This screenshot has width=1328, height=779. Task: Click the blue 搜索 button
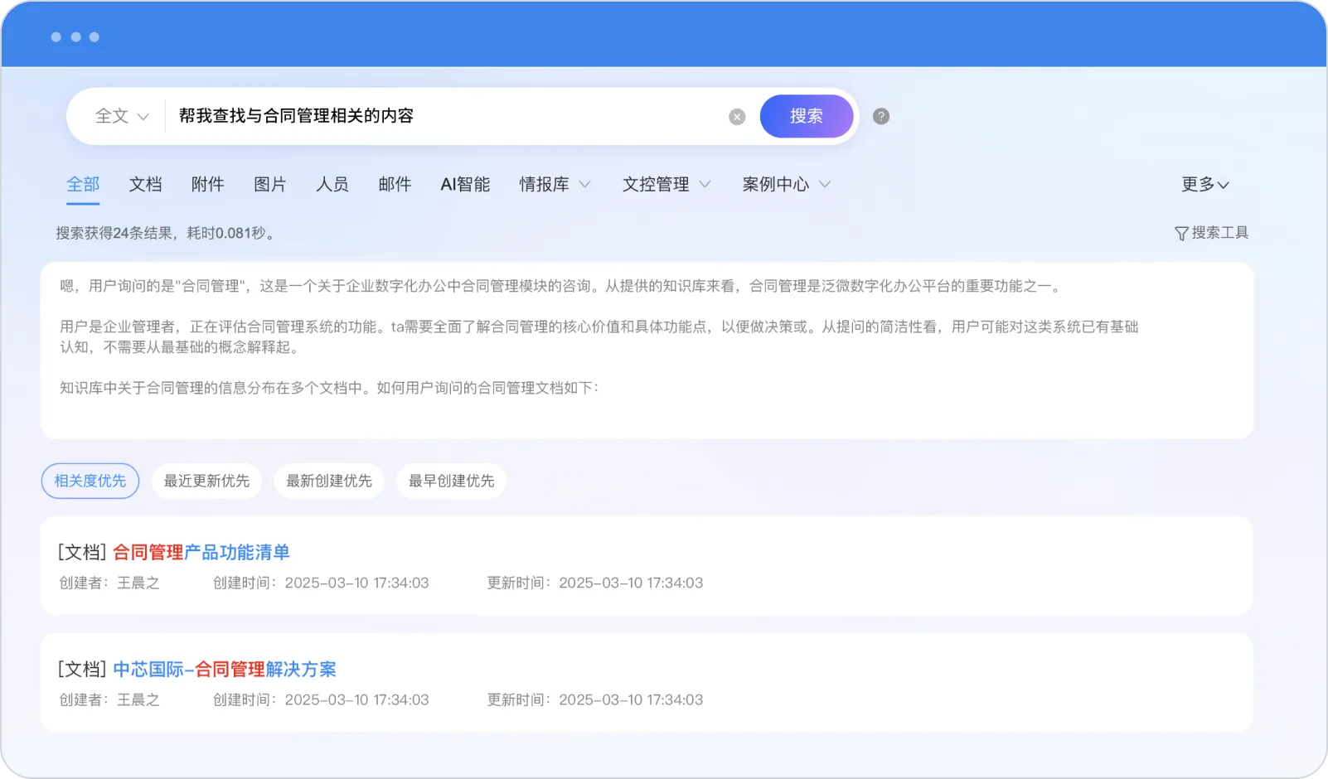click(x=807, y=116)
